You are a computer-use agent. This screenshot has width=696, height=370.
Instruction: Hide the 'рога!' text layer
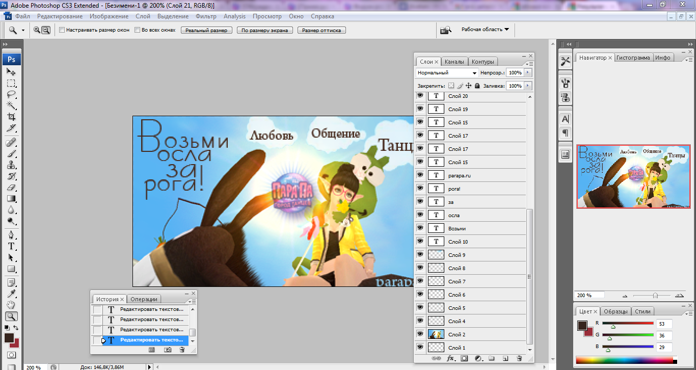click(420, 189)
